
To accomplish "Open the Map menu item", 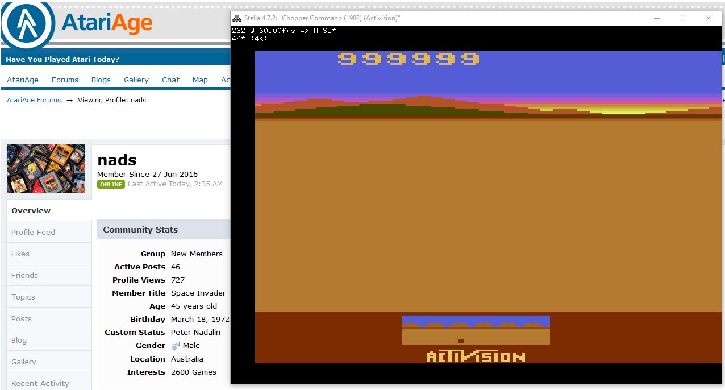I will [x=200, y=80].
